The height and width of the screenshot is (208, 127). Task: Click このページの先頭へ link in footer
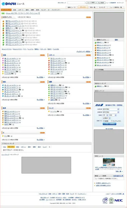pyautogui.click(x=118, y=194)
